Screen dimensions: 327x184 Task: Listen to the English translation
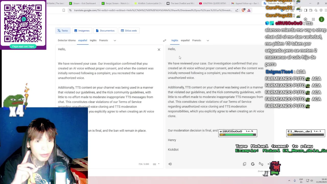[x=170, y=164]
